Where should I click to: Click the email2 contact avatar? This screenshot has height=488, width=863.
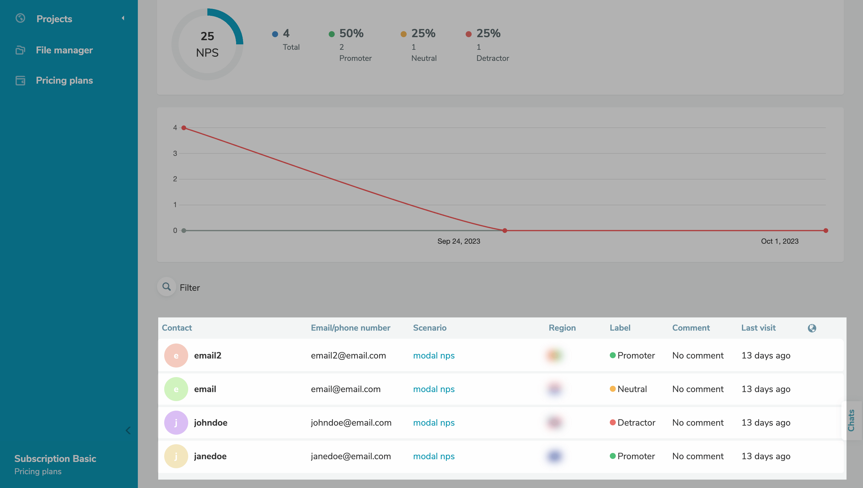[176, 356]
